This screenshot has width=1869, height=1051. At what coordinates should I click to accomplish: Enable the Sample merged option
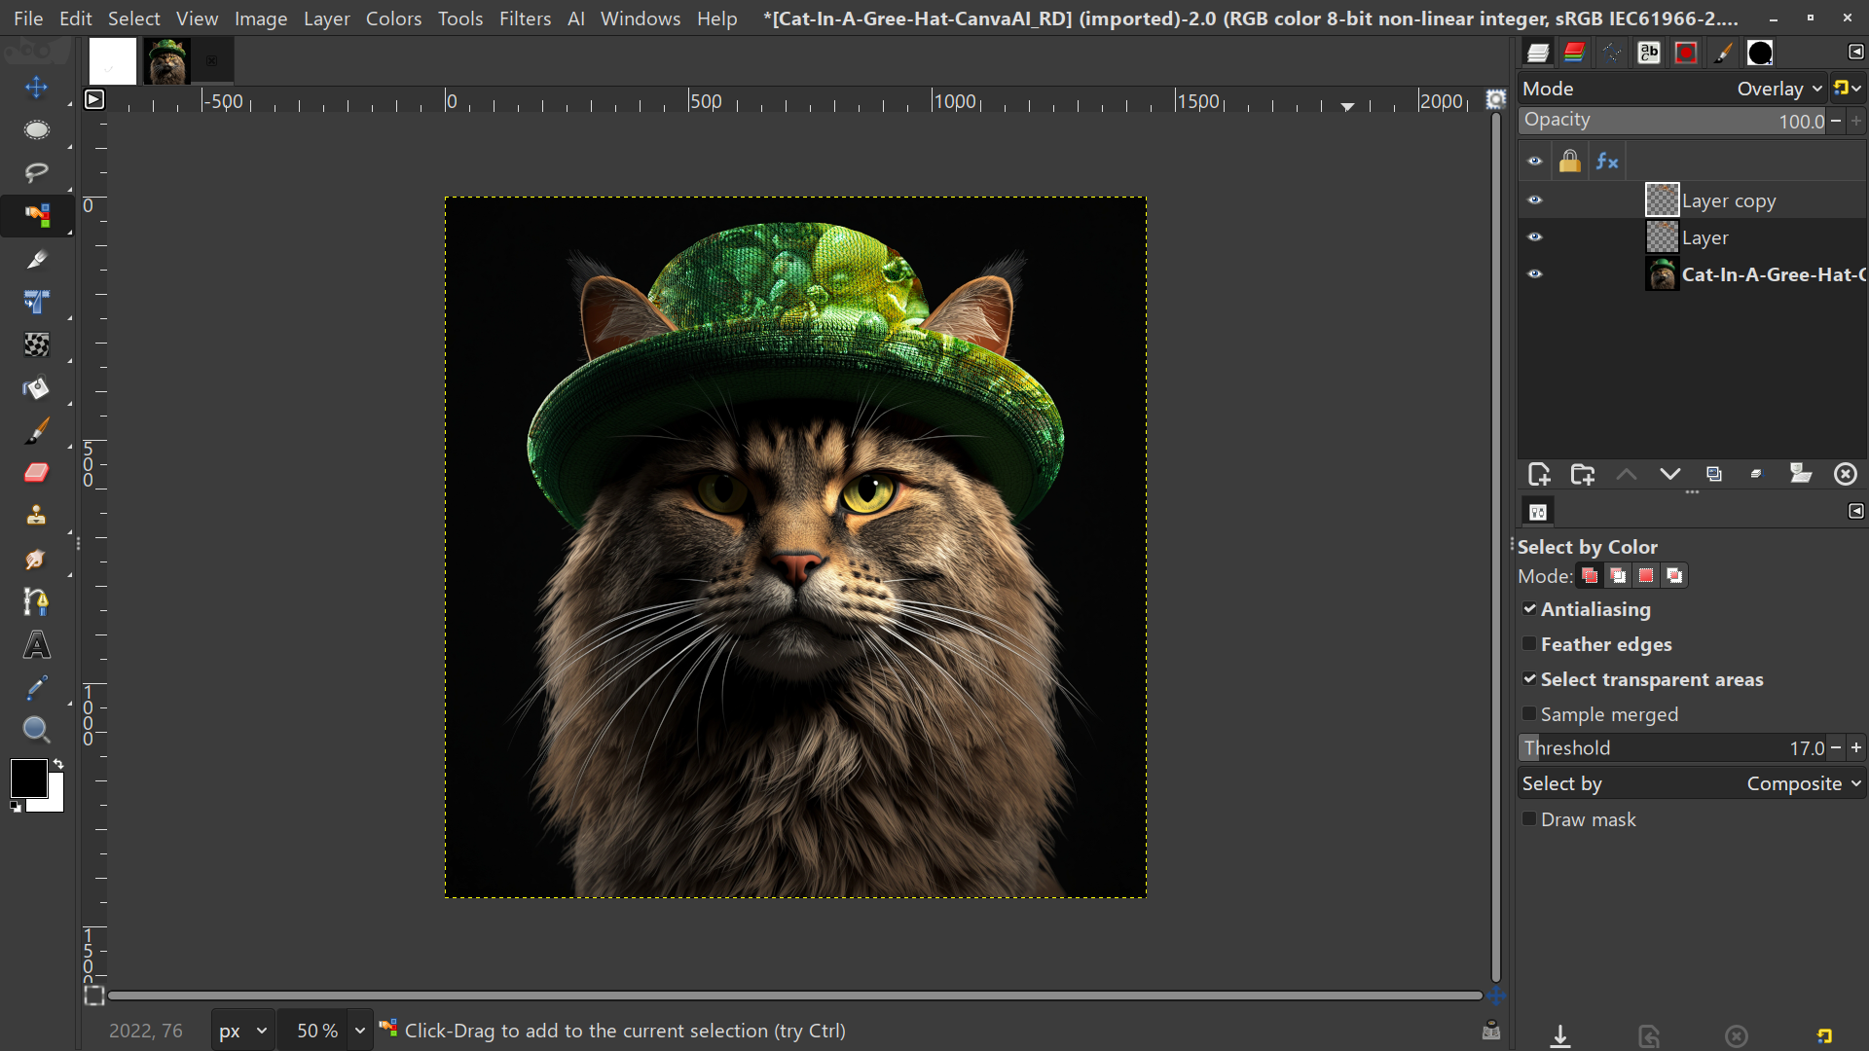click(x=1529, y=714)
